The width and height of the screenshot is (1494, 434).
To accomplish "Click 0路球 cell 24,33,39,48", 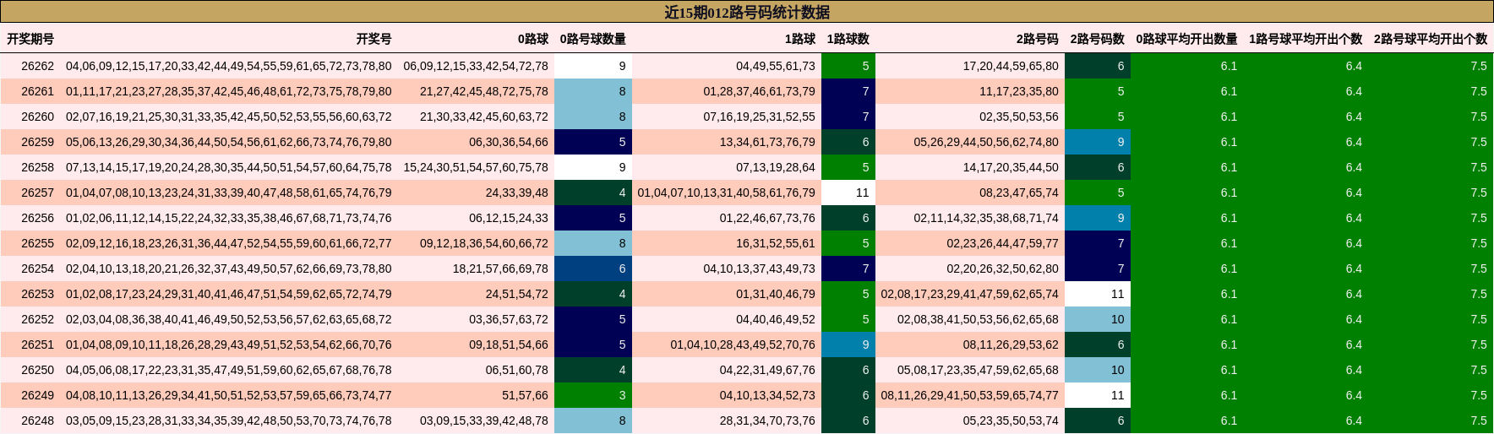I will tap(516, 193).
